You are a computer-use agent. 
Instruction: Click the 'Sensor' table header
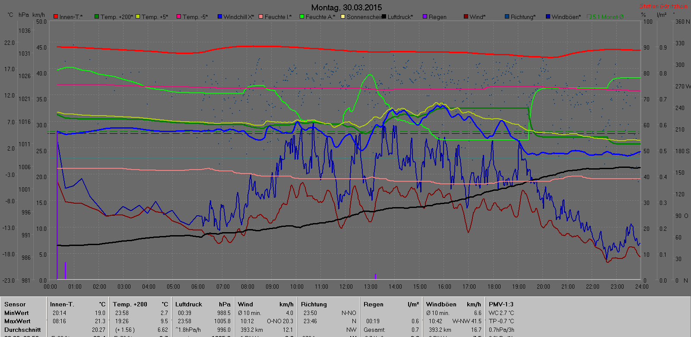15,304
